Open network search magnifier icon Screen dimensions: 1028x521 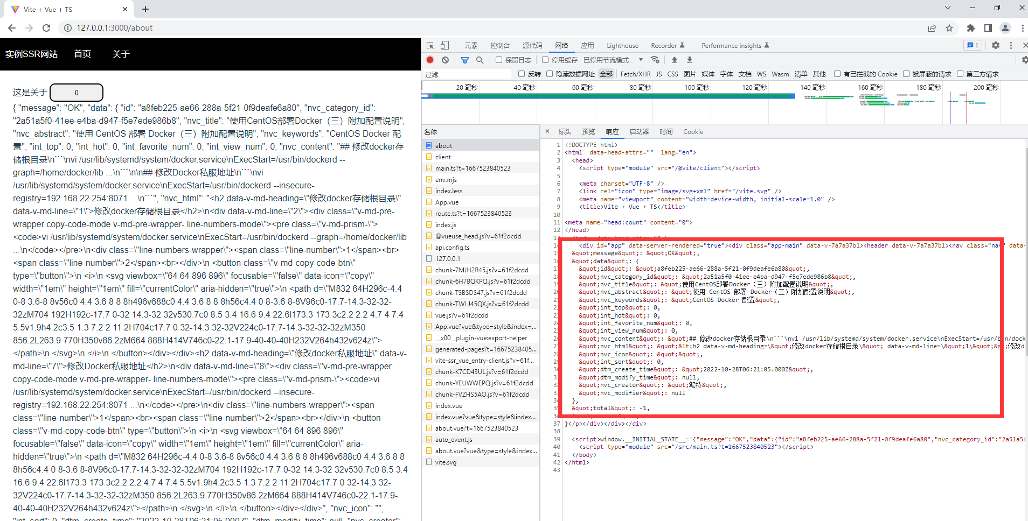[x=480, y=60]
